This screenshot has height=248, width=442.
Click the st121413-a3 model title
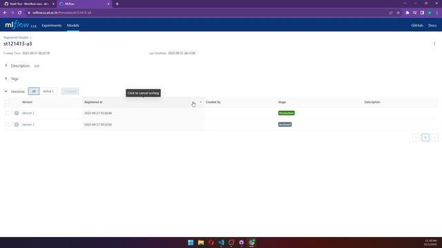click(18, 43)
